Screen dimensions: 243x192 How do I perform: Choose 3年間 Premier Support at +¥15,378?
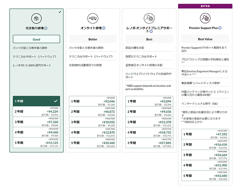(149, 122)
